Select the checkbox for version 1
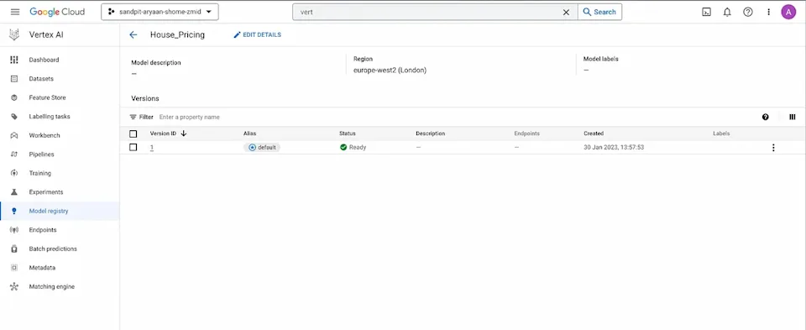 click(133, 147)
